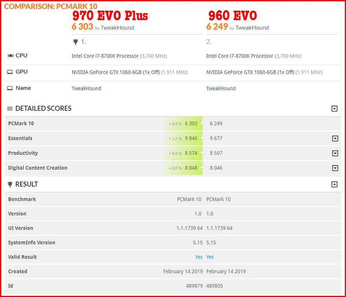
Task: Click the right GPU GeForce GTX 1060 text
Action: point(250,72)
